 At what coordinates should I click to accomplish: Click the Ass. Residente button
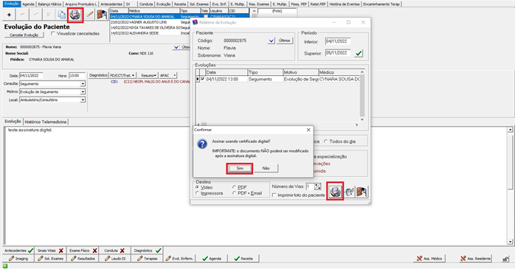476,259
